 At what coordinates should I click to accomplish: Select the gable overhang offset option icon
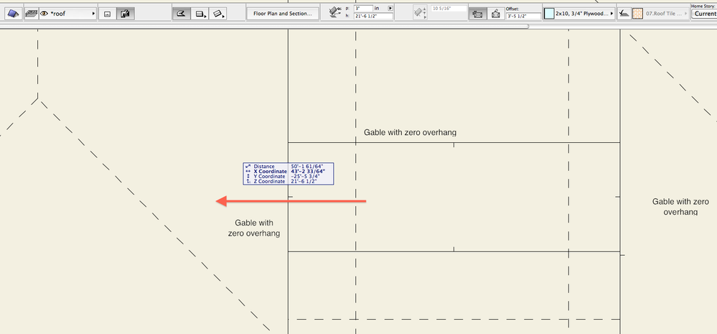[495, 14]
